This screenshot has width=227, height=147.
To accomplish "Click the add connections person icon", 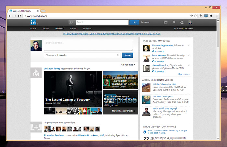I will 182,22.
